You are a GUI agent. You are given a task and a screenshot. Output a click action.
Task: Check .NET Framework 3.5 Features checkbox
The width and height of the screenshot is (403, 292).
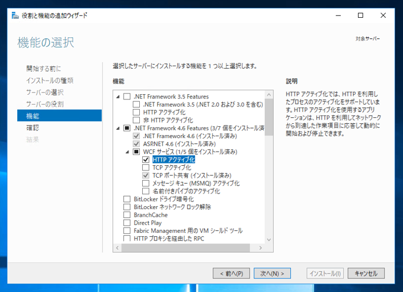click(x=127, y=97)
